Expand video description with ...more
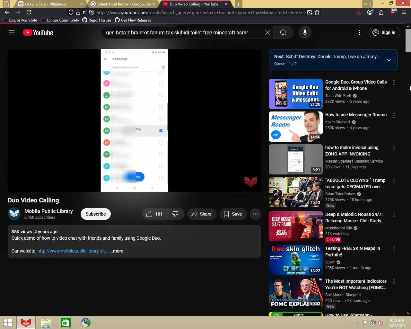The width and height of the screenshot is (411, 329). pos(116,251)
